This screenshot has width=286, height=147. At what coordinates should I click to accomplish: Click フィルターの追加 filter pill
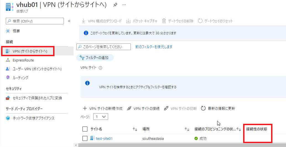(x=95, y=58)
